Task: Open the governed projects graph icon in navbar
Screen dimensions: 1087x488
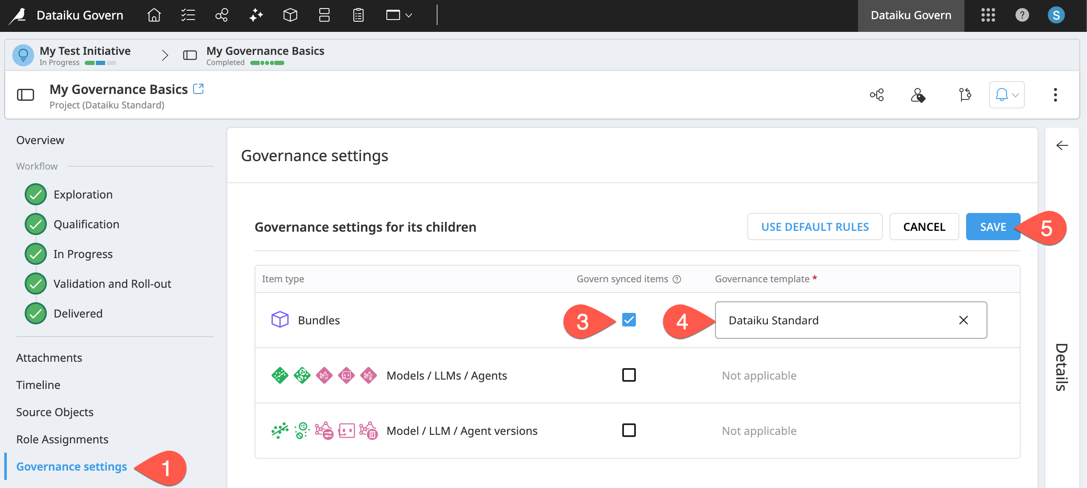Action: 222,15
